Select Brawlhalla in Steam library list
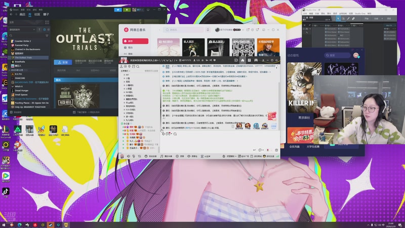405x228 pixels. (20, 62)
